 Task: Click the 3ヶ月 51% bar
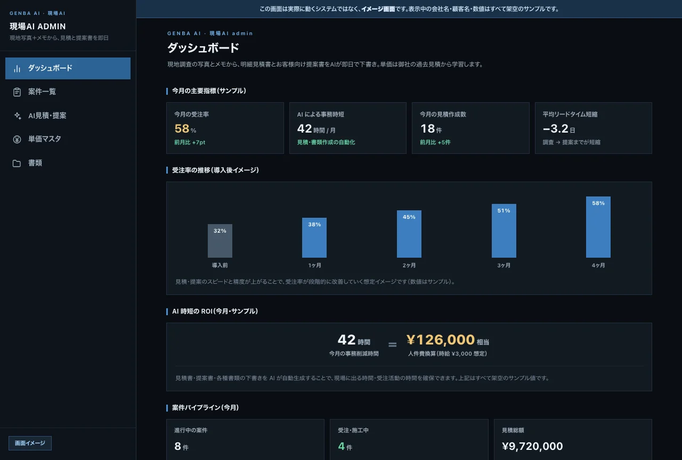tap(504, 231)
